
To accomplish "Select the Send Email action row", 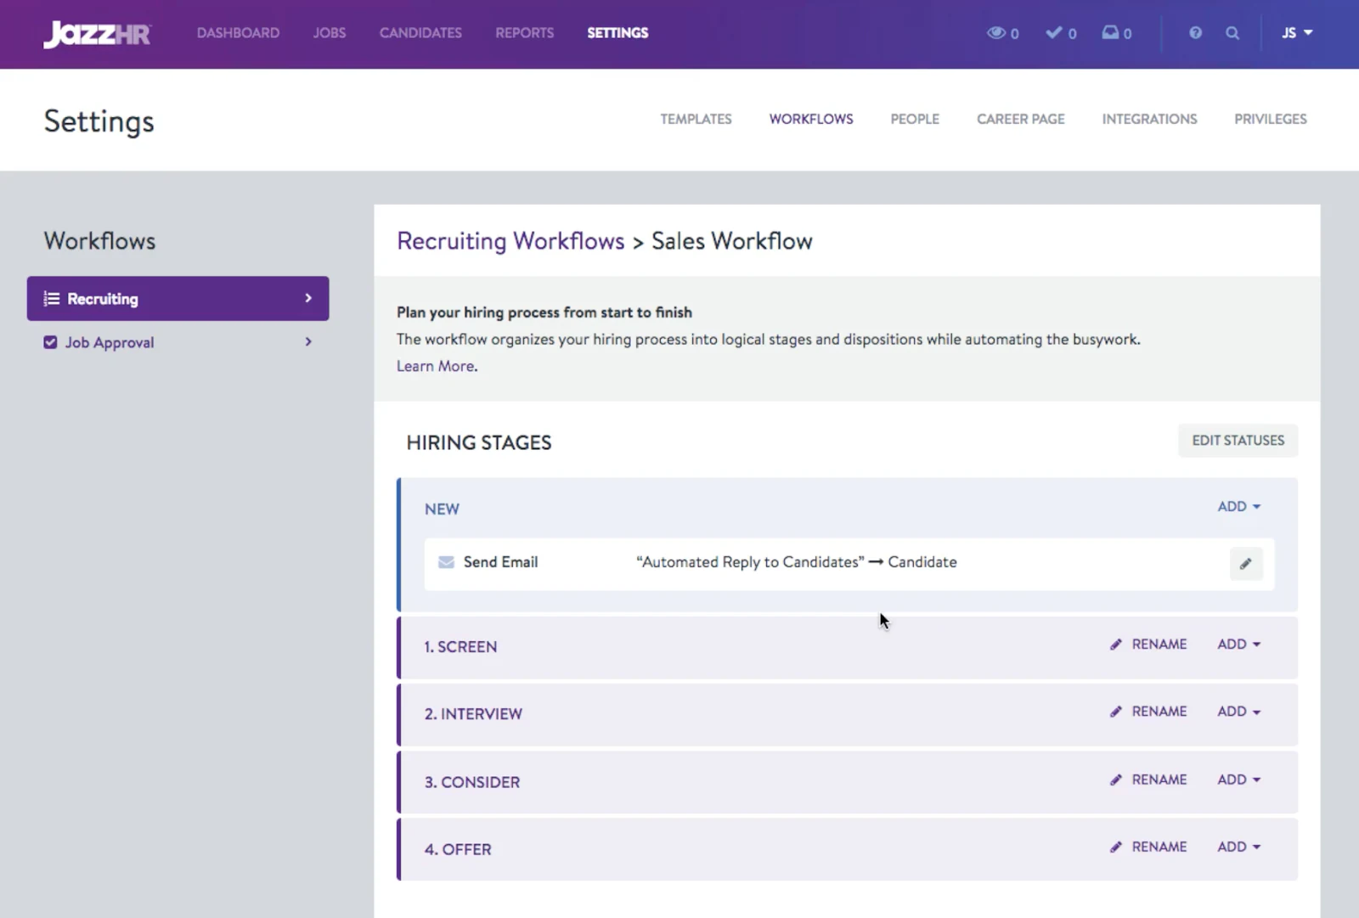I will (849, 564).
